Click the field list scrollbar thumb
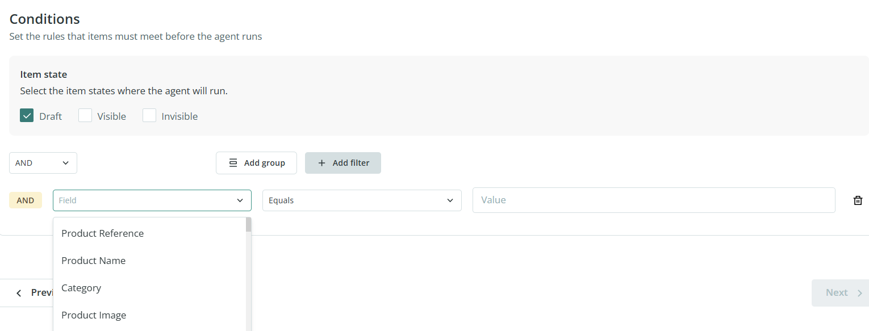 coord(248,225)
